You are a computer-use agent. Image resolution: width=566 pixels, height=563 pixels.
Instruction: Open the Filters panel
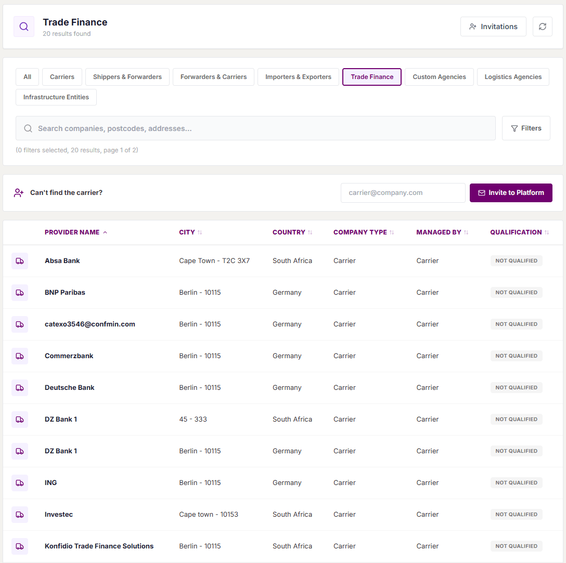[x=526, y=128]
